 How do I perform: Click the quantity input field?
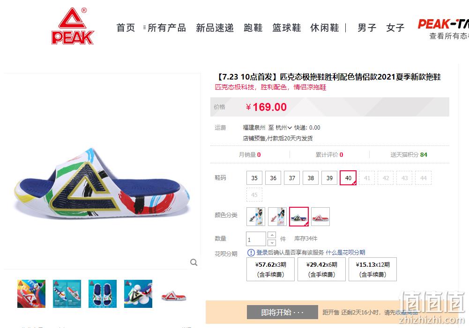(256, 239)
